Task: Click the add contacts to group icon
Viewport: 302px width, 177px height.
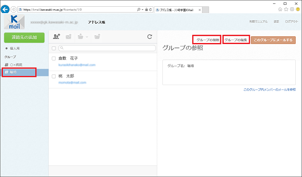Action: tap(57, 36)
